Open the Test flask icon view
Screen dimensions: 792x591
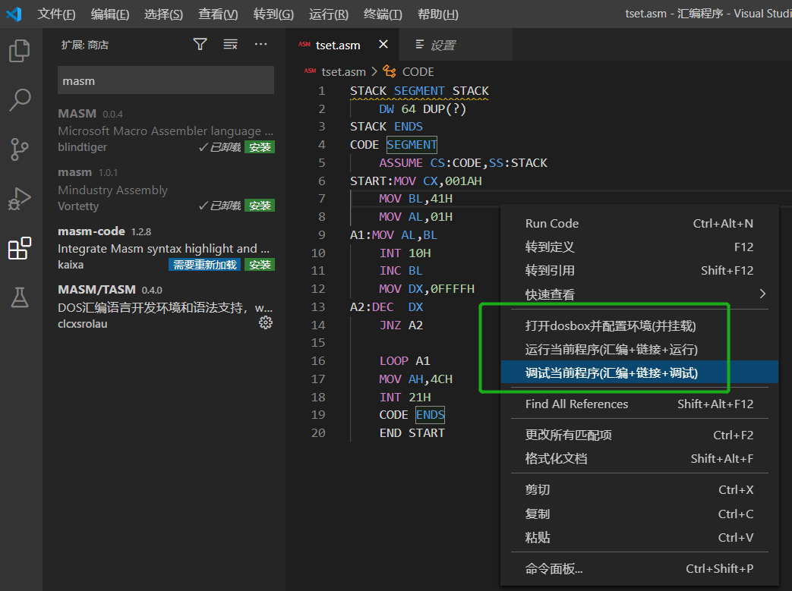pyautogui.click(x=20, y=297)
